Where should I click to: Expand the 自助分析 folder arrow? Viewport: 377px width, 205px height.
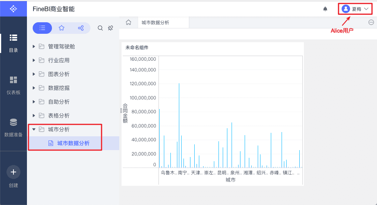[34, 102]
